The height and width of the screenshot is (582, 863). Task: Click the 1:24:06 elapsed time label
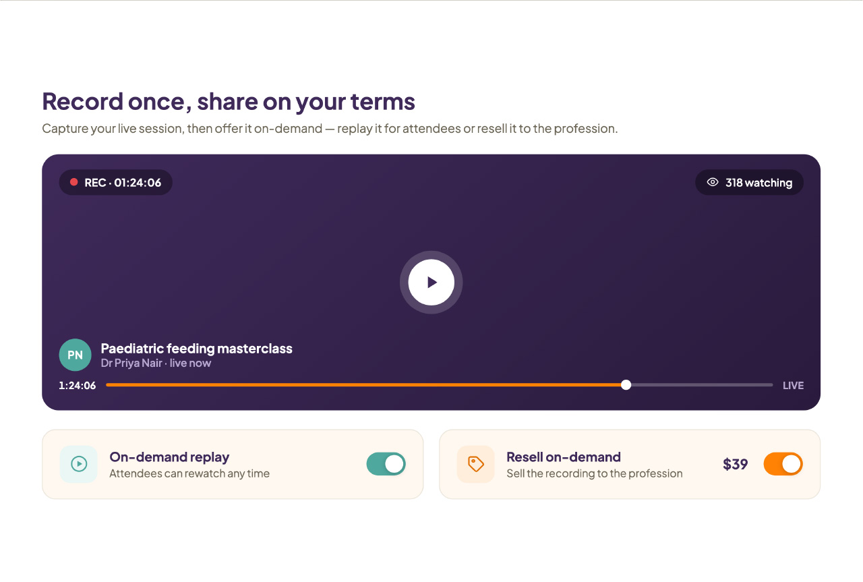(x=78, y=386)
